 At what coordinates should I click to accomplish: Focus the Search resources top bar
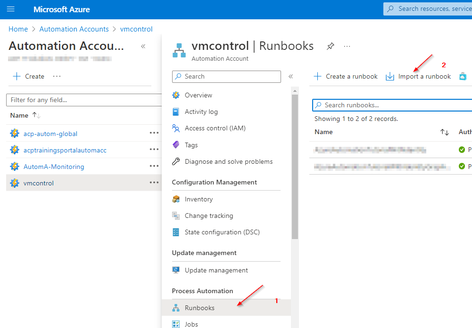(x=428, y=9)
